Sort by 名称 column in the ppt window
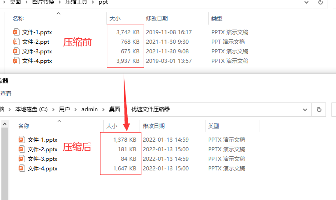336x200 pixels. (x=18, y=19)
